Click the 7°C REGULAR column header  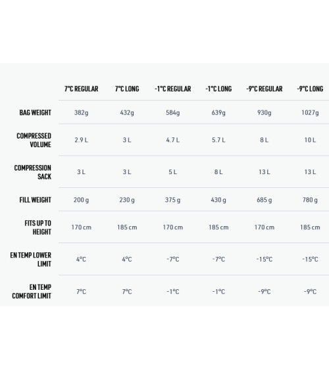(x=81, y=89)
